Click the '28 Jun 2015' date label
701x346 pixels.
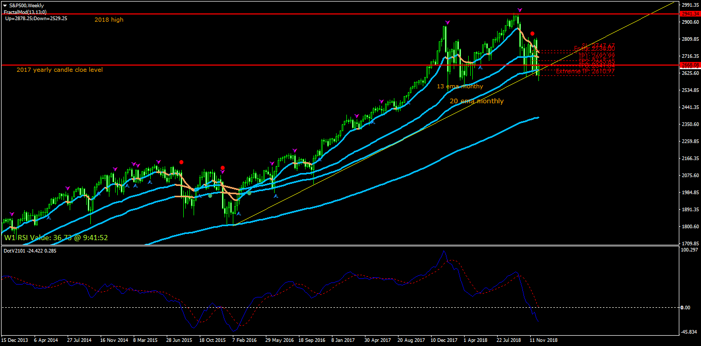[x=179, y=340]
